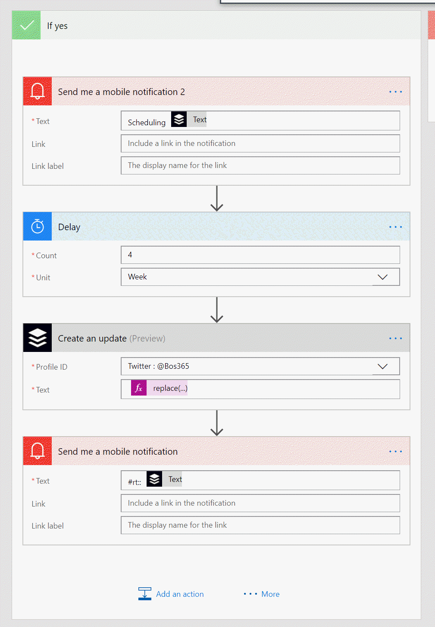Click the bell icon on last mobile notification

[x=38, y=451]
